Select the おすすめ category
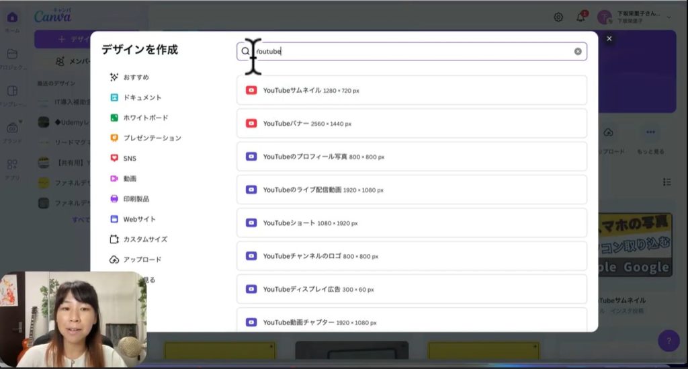The image size is (688, 369). click(136, 77)
